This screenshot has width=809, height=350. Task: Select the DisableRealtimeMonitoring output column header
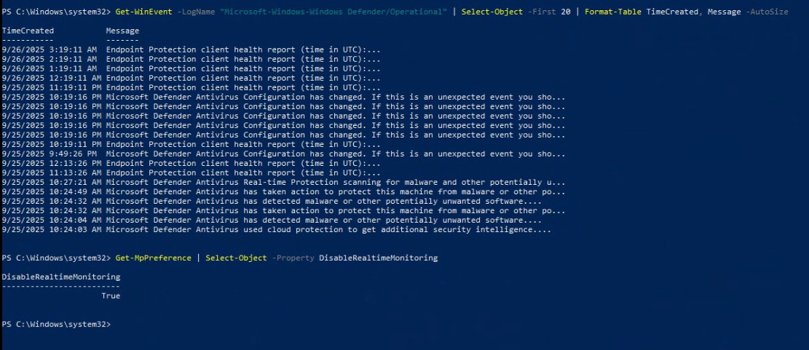click(61, 277)
